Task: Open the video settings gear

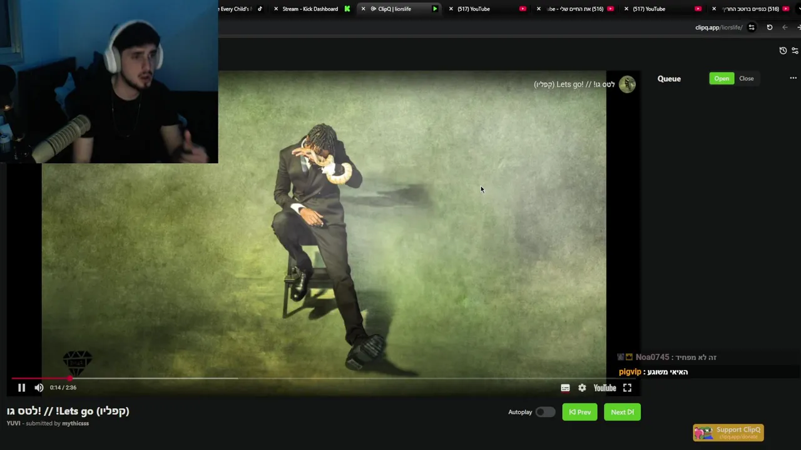Action: click(x=582, y=388)
